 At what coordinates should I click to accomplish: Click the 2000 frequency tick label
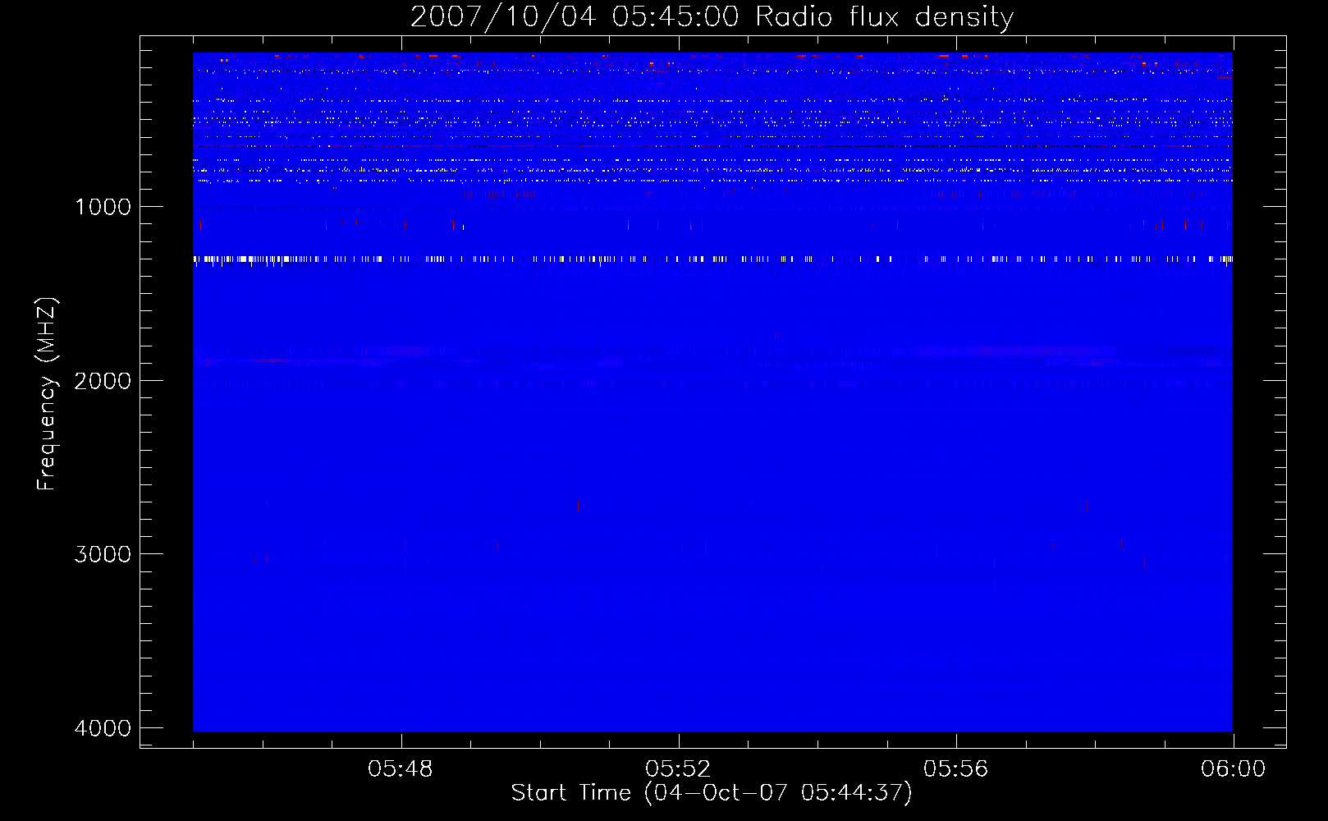coord(103,381)
